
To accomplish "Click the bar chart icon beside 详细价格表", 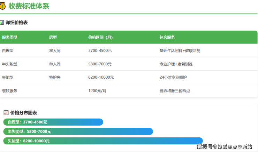I will [x=2, y=23].
